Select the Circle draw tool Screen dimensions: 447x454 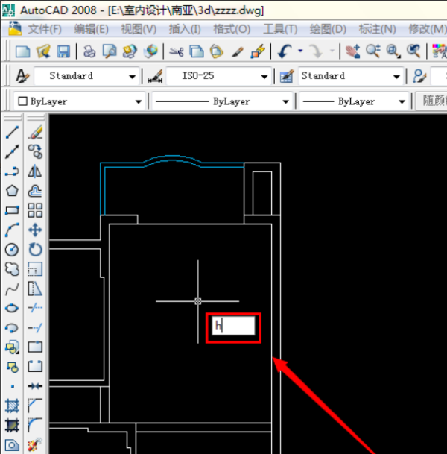12,250
